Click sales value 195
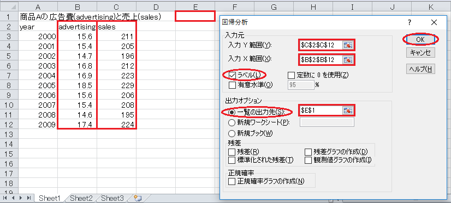 [x=116, y=115]
